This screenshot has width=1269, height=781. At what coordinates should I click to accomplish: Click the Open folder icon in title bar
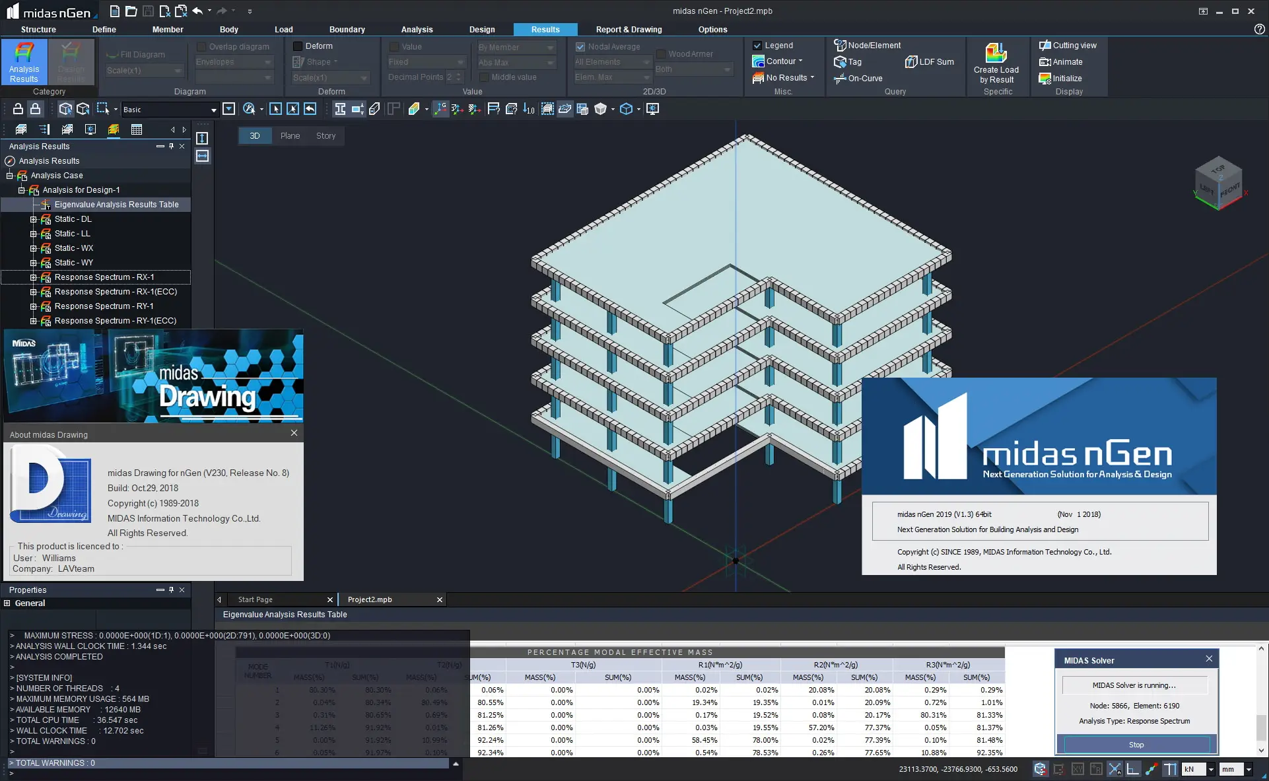coord(131,11)
